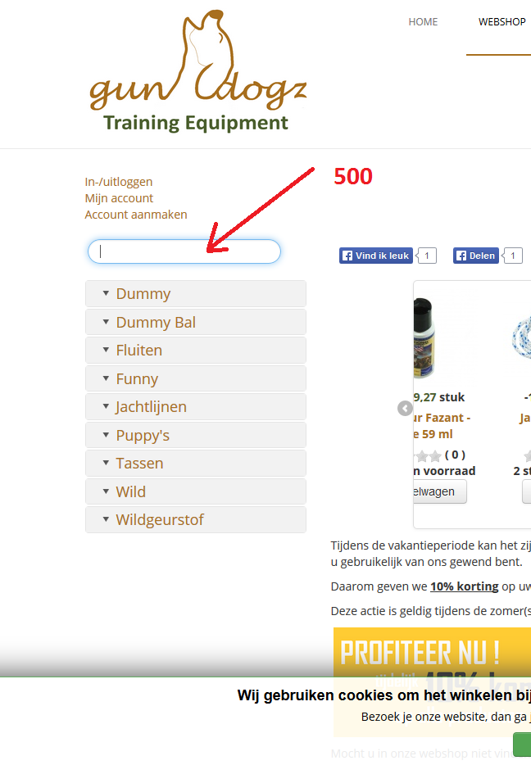
Task: Click the Facebook 'Delen' share button
Action: [476, 256]
